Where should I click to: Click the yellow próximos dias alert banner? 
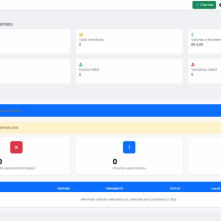pyautogui.click(x=110, y=128)
